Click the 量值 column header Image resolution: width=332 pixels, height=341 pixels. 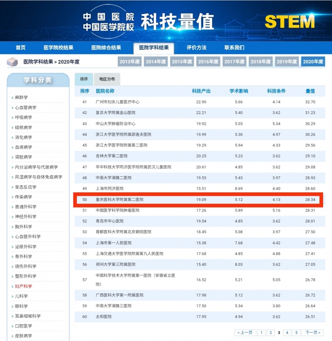pos(310,91)
